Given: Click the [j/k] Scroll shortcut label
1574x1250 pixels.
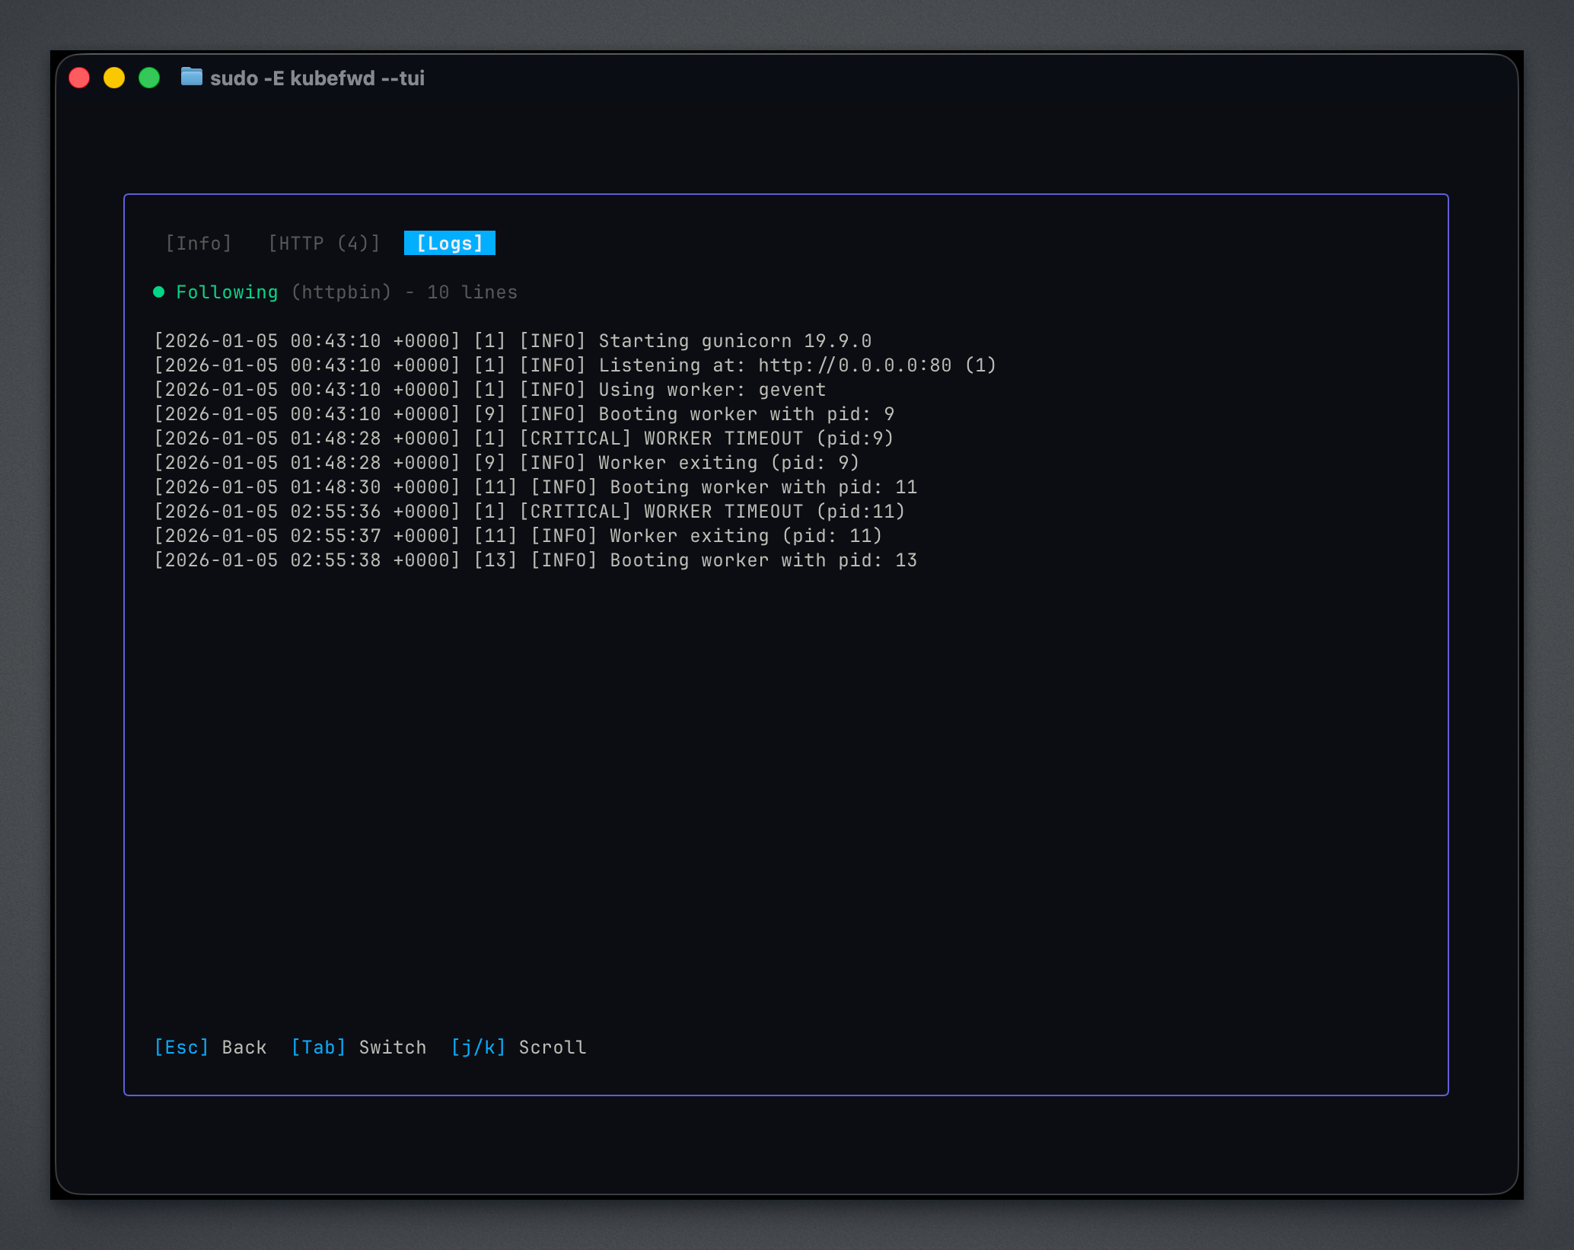Looking at the screenshot, I should point(518,1047).
